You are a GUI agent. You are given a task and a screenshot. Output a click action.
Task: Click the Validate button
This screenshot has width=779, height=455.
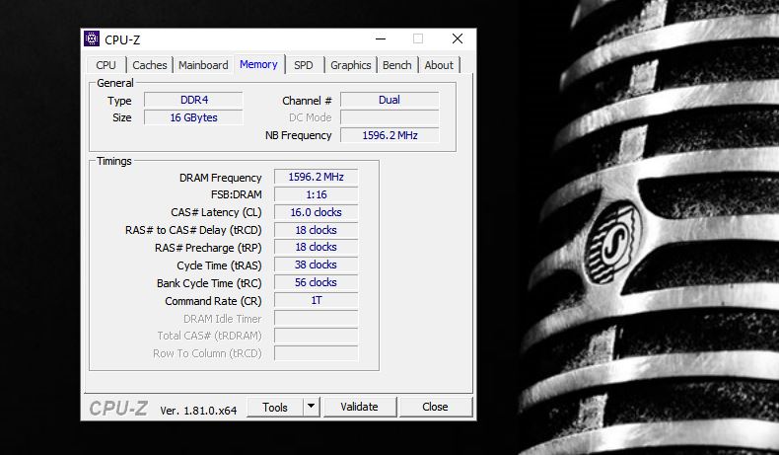point(359,407)
